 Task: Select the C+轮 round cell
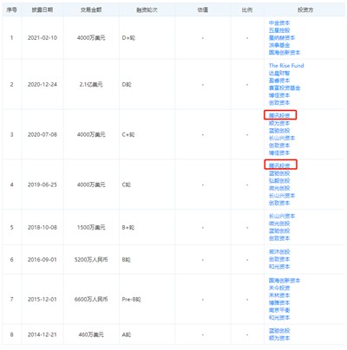pos(128,134)
